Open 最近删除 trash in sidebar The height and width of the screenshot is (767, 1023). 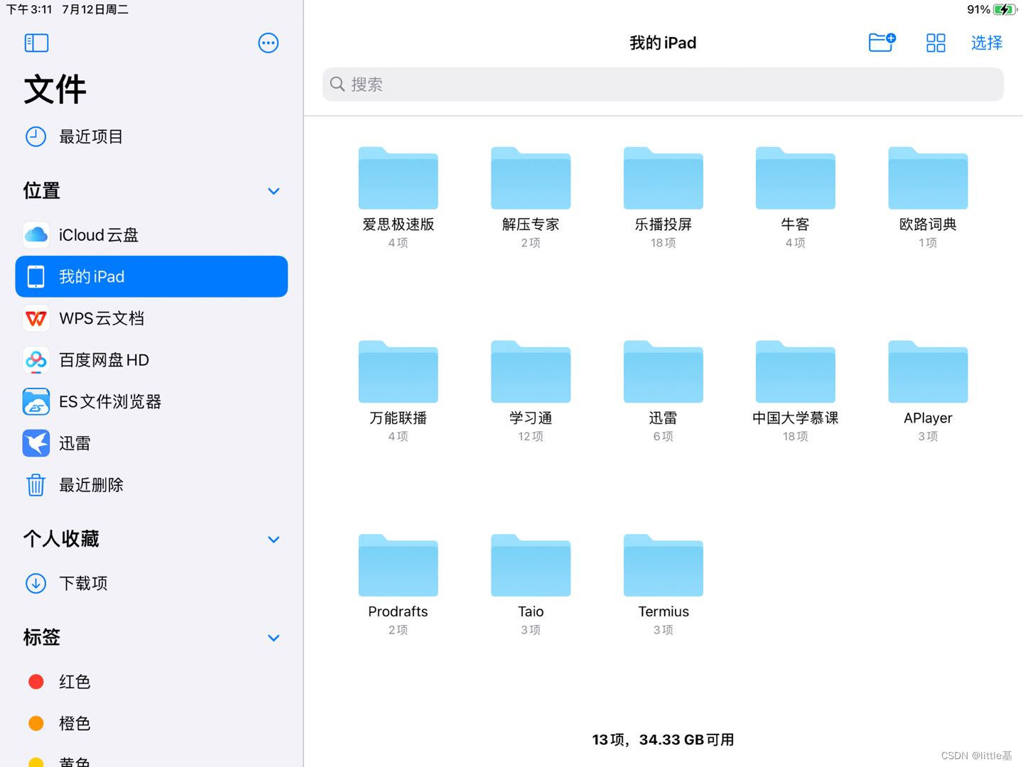coord(151,485)
